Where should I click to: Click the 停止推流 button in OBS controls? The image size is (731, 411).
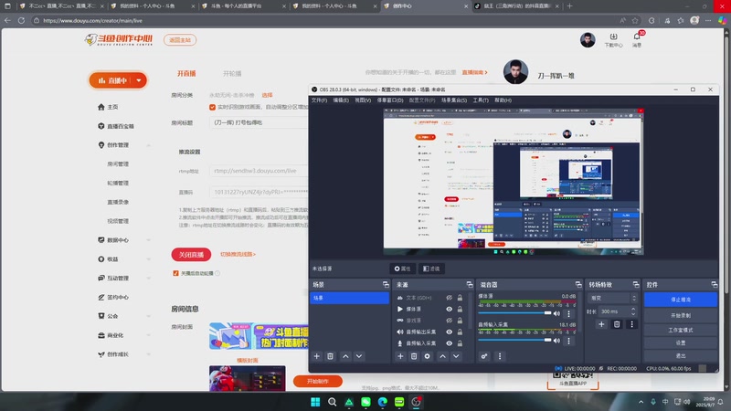click(681, 300)
